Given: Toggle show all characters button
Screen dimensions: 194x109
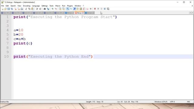Looking at the screenshot, I should (x=71, y=9).
